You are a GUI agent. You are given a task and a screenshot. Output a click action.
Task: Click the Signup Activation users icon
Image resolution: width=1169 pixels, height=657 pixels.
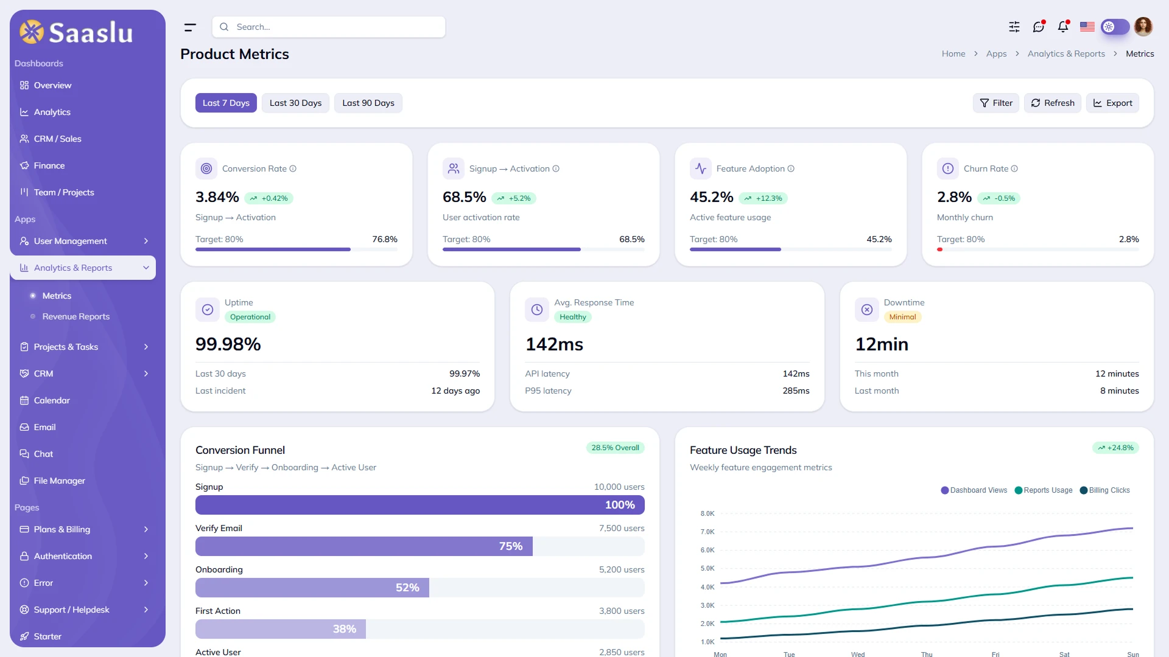click(x=454, y=169)
